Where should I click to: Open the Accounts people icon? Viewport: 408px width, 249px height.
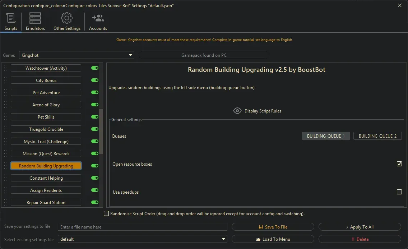[x=98, y=18]
